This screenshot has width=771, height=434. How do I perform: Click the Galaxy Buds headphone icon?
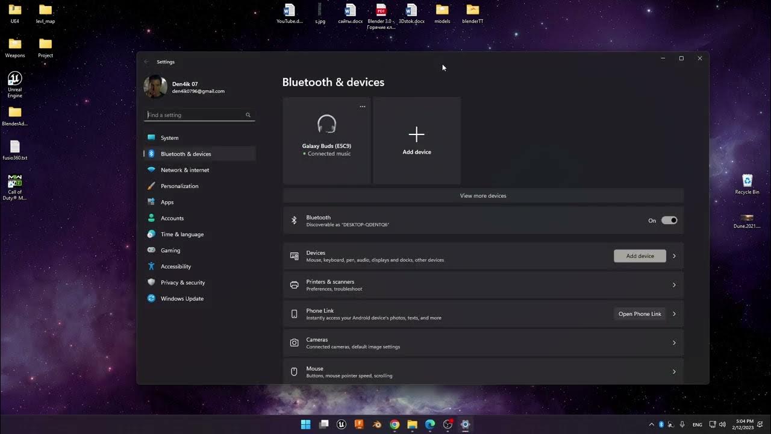pyautogui.click(x=326, y=124)
